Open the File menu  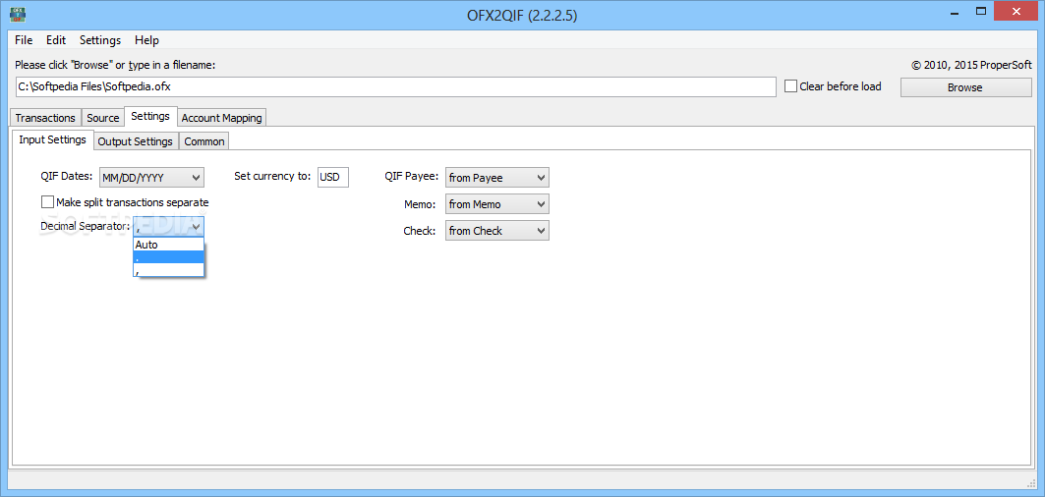[24, 40]
